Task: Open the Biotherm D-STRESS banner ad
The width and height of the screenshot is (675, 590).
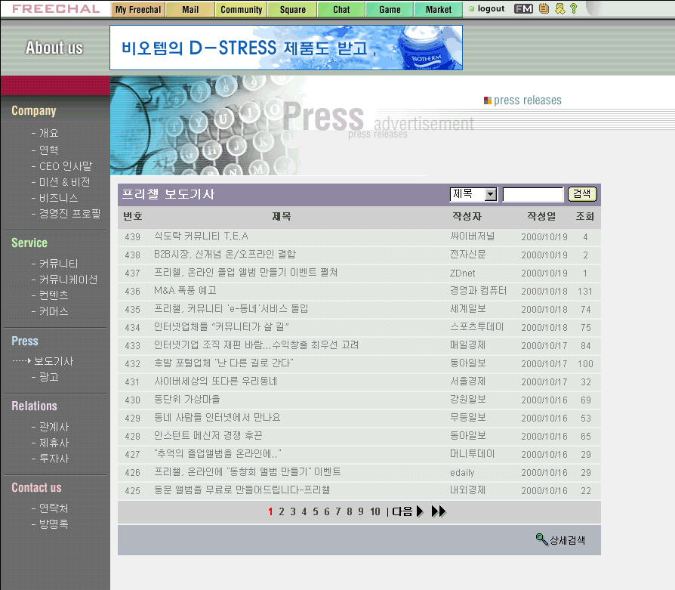Action: click(x=286, y=48)
